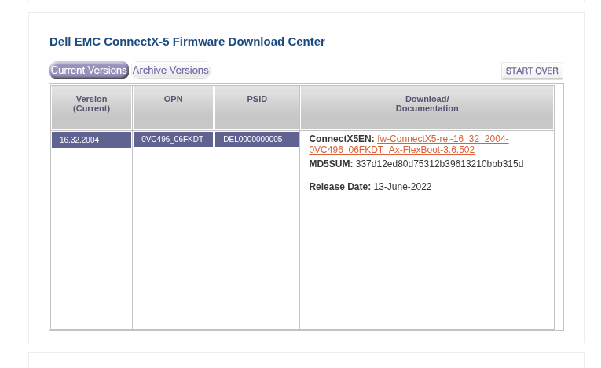
Task: Click the ConnectX5EN label
Action: (x=342, y=139)
